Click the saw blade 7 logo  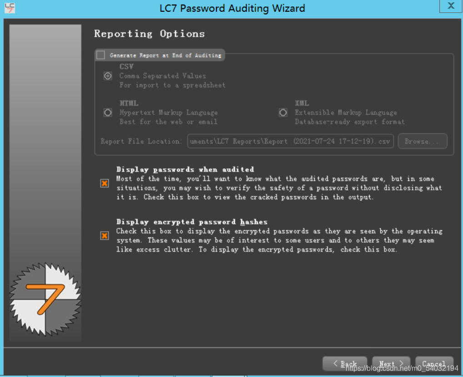pyautogui.click(x=45, y=299)
